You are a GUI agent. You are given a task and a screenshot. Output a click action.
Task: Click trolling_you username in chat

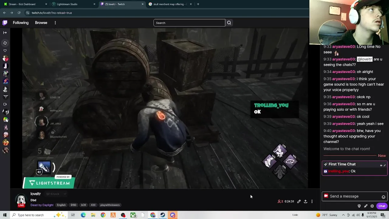338,171
